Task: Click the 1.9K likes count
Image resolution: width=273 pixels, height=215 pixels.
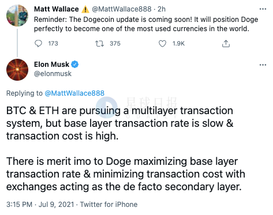Action: click(178, 44)
